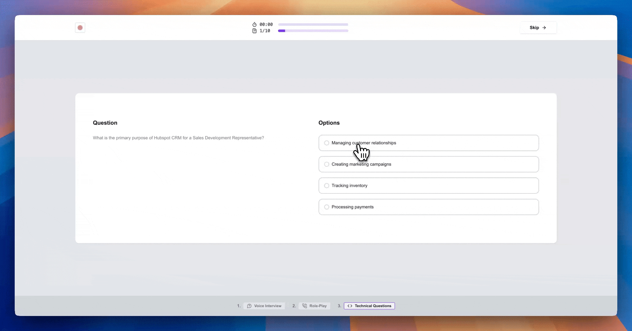The width and height of the screenshot is (632, 331).
Task: Select the Tracking inventory radio button
Action: (327, 186)
